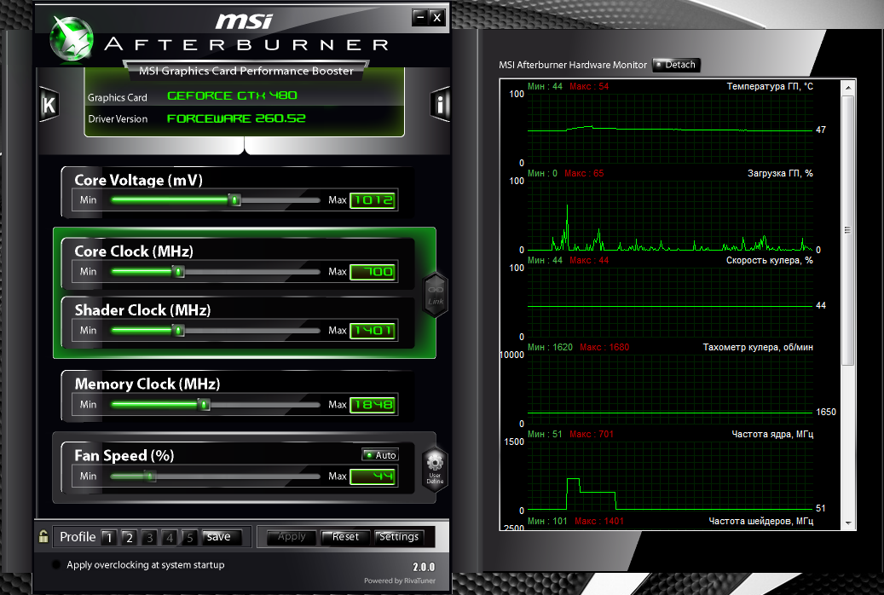The width and height of the screenshot is (884, 595).
Task: Select profile slot 3
Action: click(x=149, y=538)
